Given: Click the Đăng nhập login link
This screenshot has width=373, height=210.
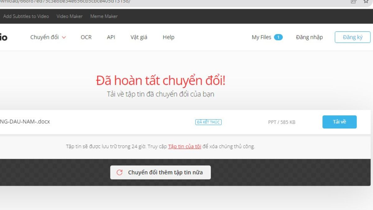Looking at the screenshot, I should [x=309, y=37].
